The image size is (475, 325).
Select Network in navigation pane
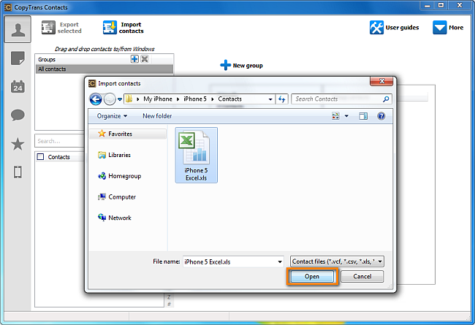point(115,218)
